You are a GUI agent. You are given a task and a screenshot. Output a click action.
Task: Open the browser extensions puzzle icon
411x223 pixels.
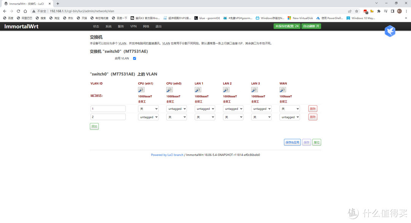pyautogui.click(x=379, y=11)
